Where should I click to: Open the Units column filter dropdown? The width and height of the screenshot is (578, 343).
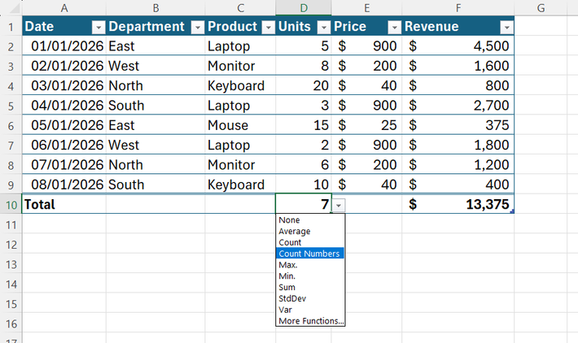click(324, 28)
